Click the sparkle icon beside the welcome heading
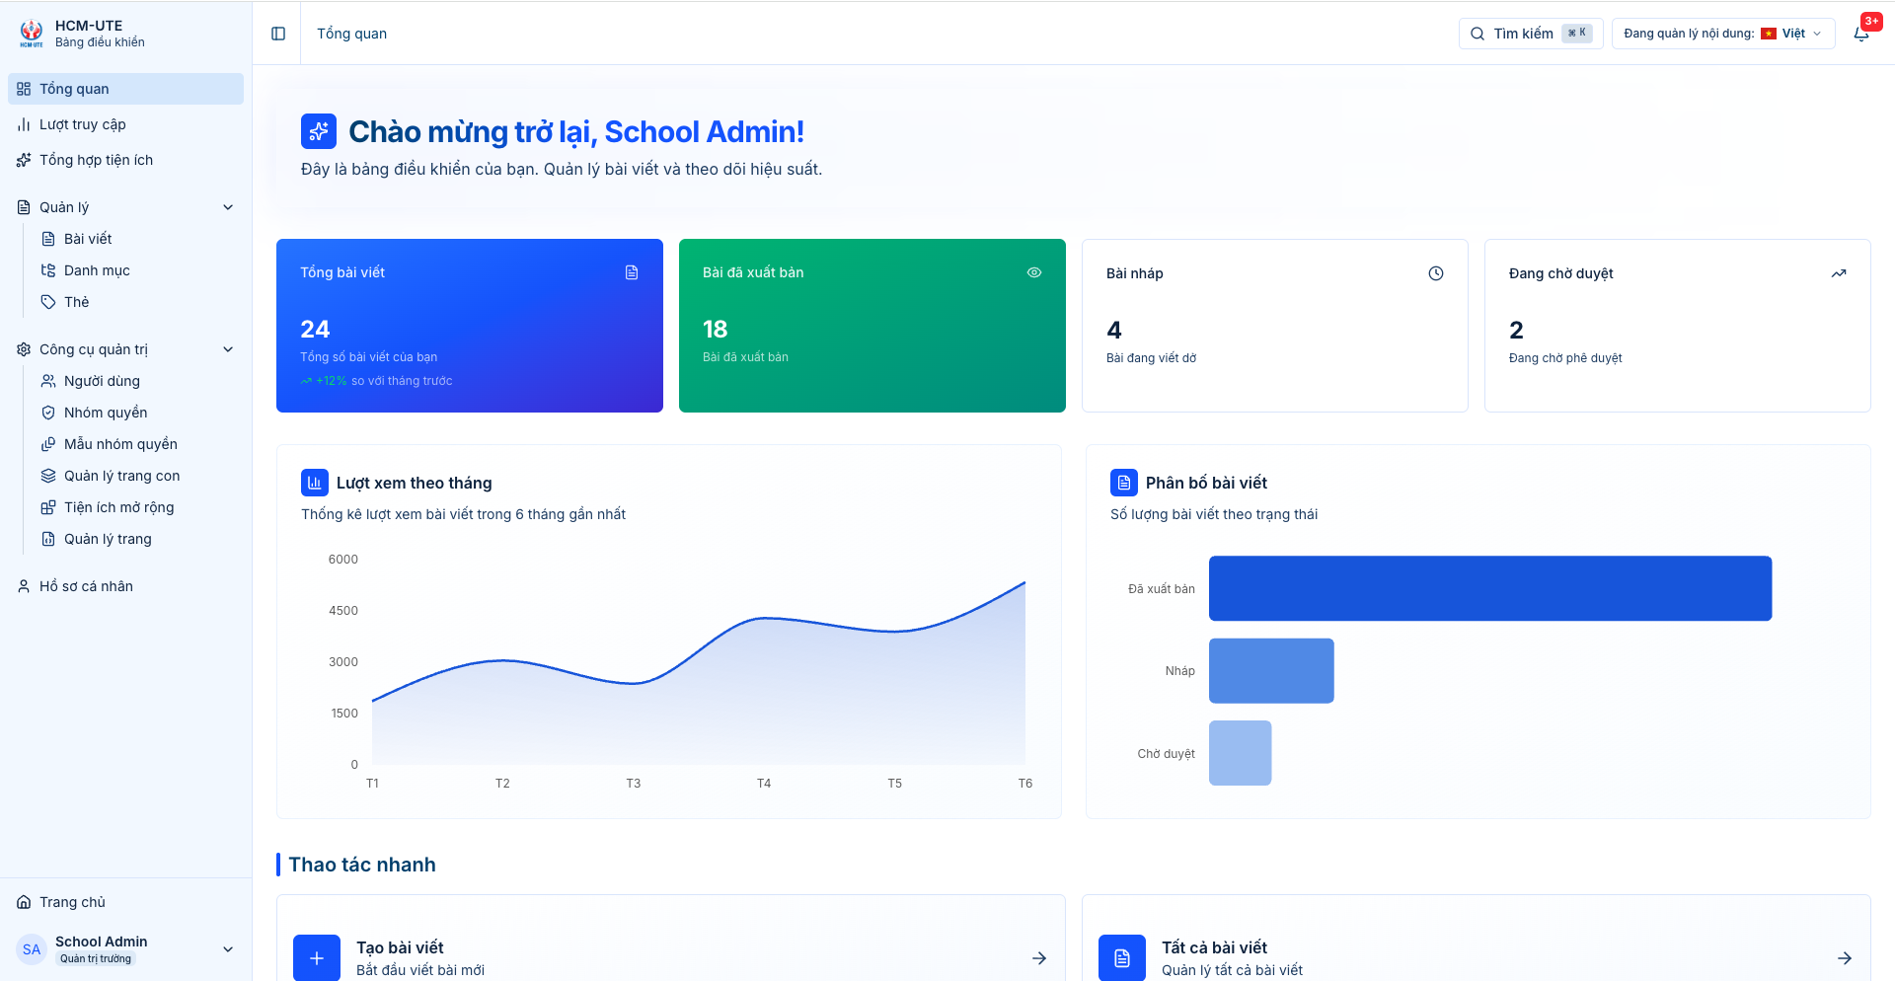Viewport: 1895px width, 981px height. point(319,131)
